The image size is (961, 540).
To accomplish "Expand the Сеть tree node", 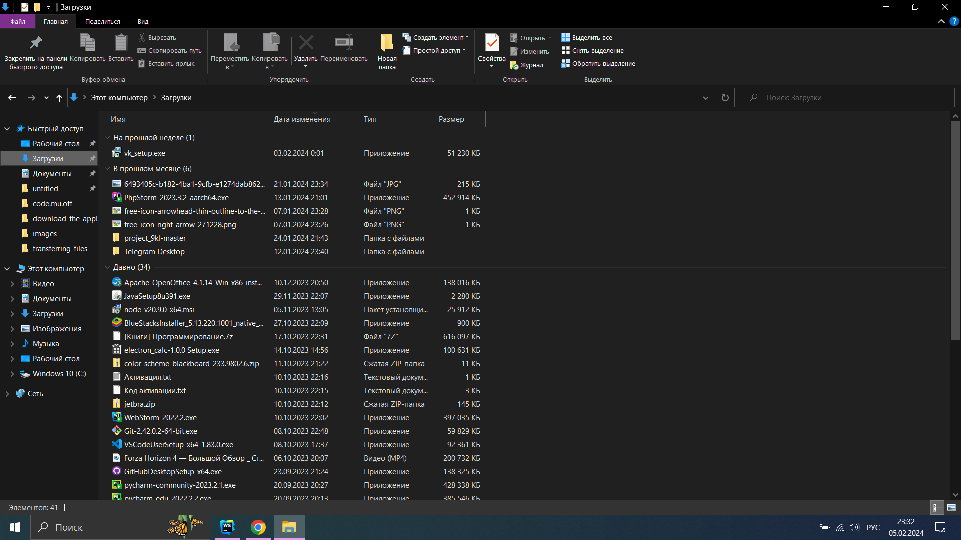I will coord(7,394).
